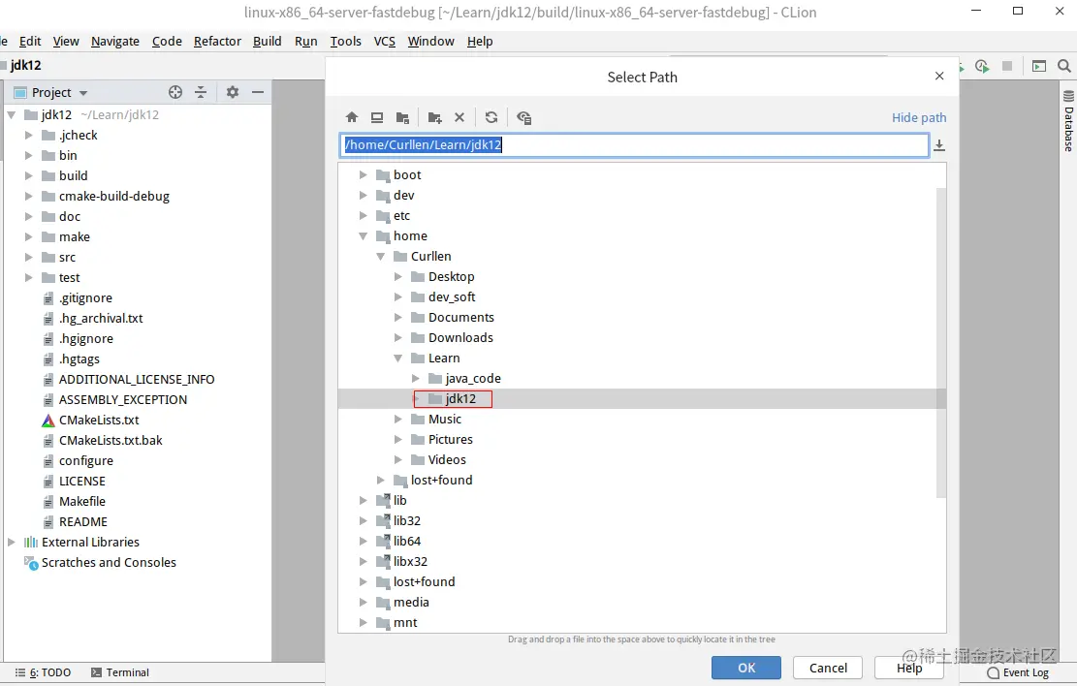
Task: Click the run with coverage icon
Action: click(982, 67)
